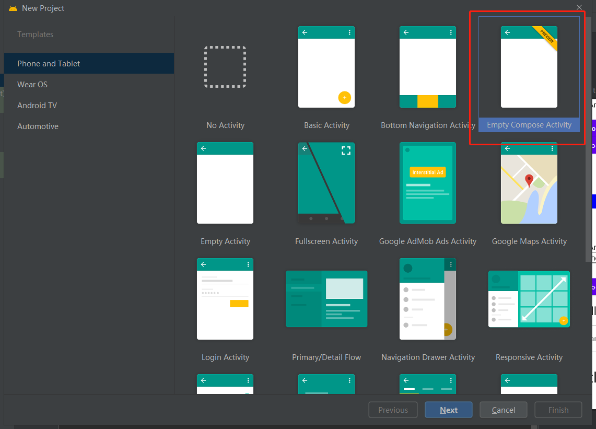Image resolution: width=596 pixels, height=429 pixels.
Task: Click the 'No Activity' label
Action: [x=226, y=125]
